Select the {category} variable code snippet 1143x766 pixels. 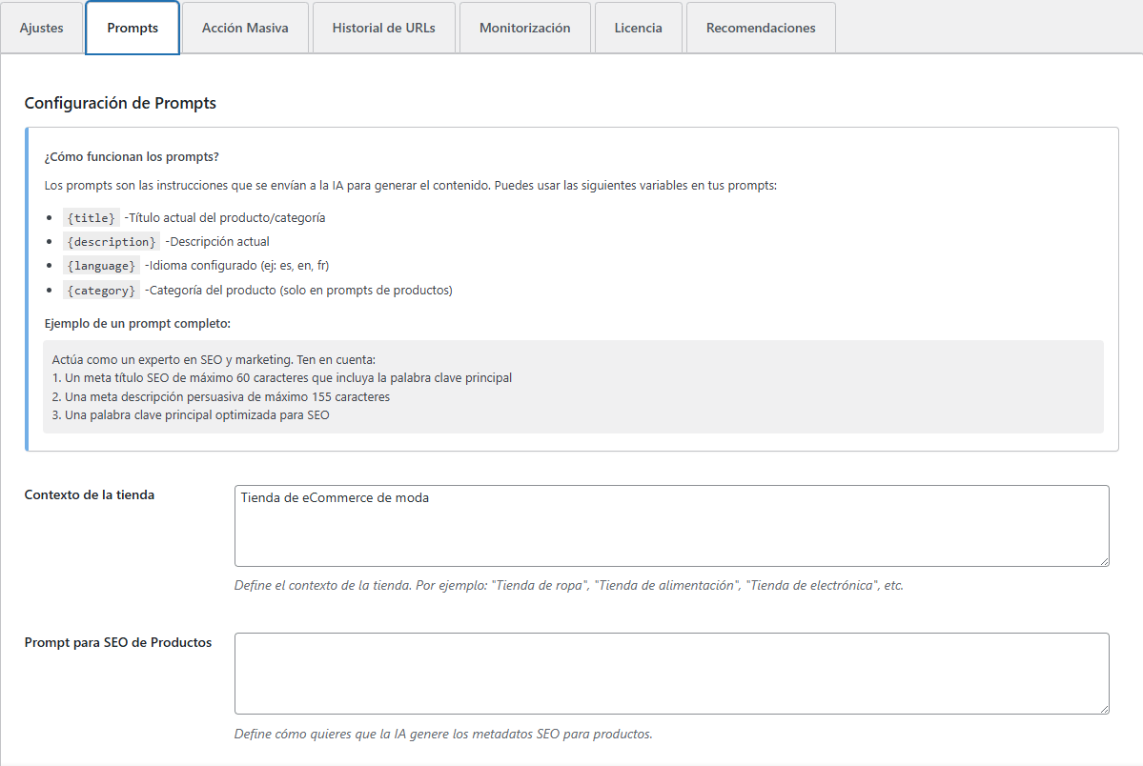tap(101, 289)
